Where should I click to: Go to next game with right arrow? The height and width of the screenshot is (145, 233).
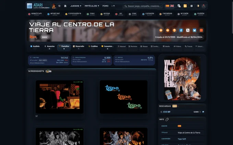pos(168,30)
